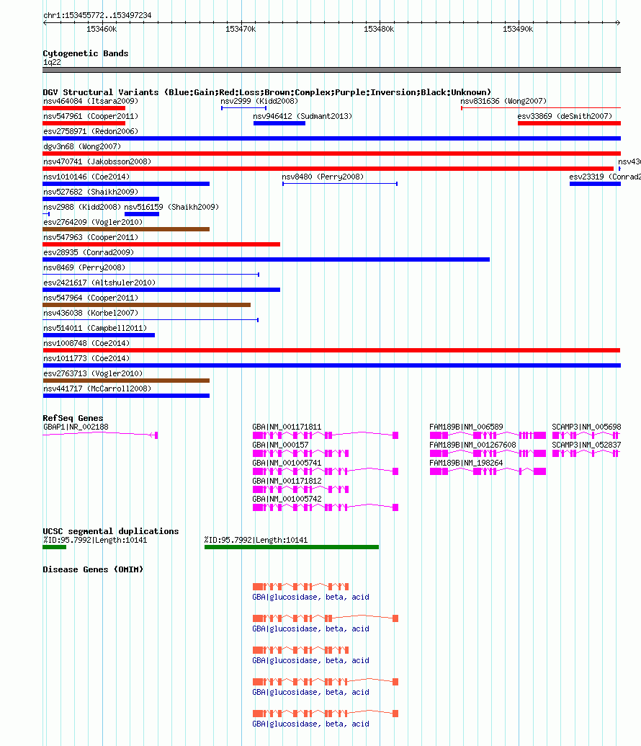
Task: Click the UCSC segmental duplications heading
Action: tap(111, 531)
